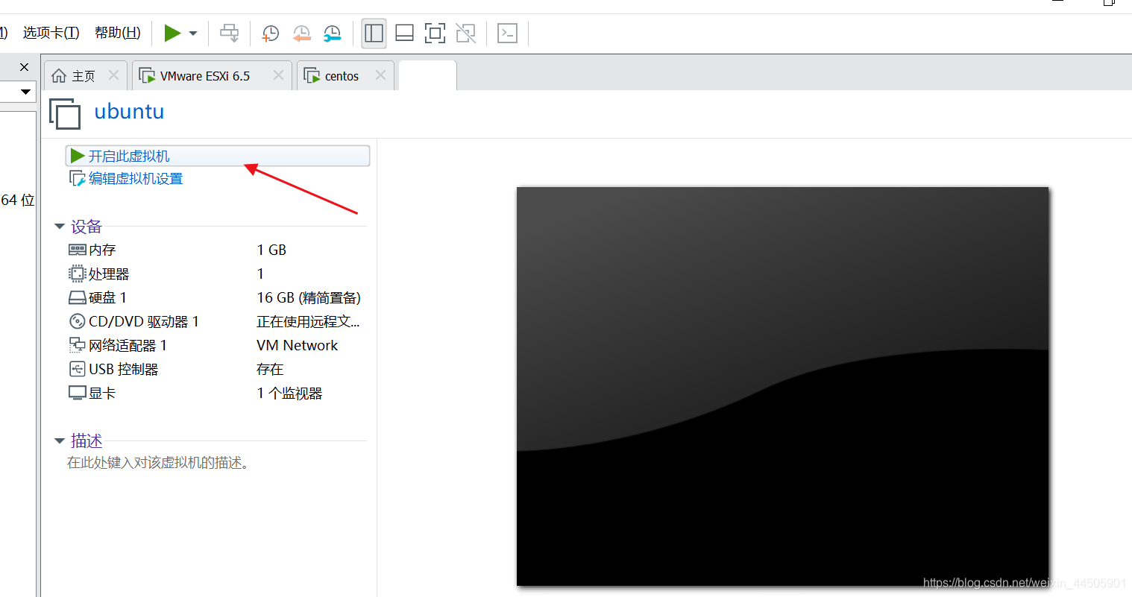
Task: Enter full screen mode
Action: point(435,33)
